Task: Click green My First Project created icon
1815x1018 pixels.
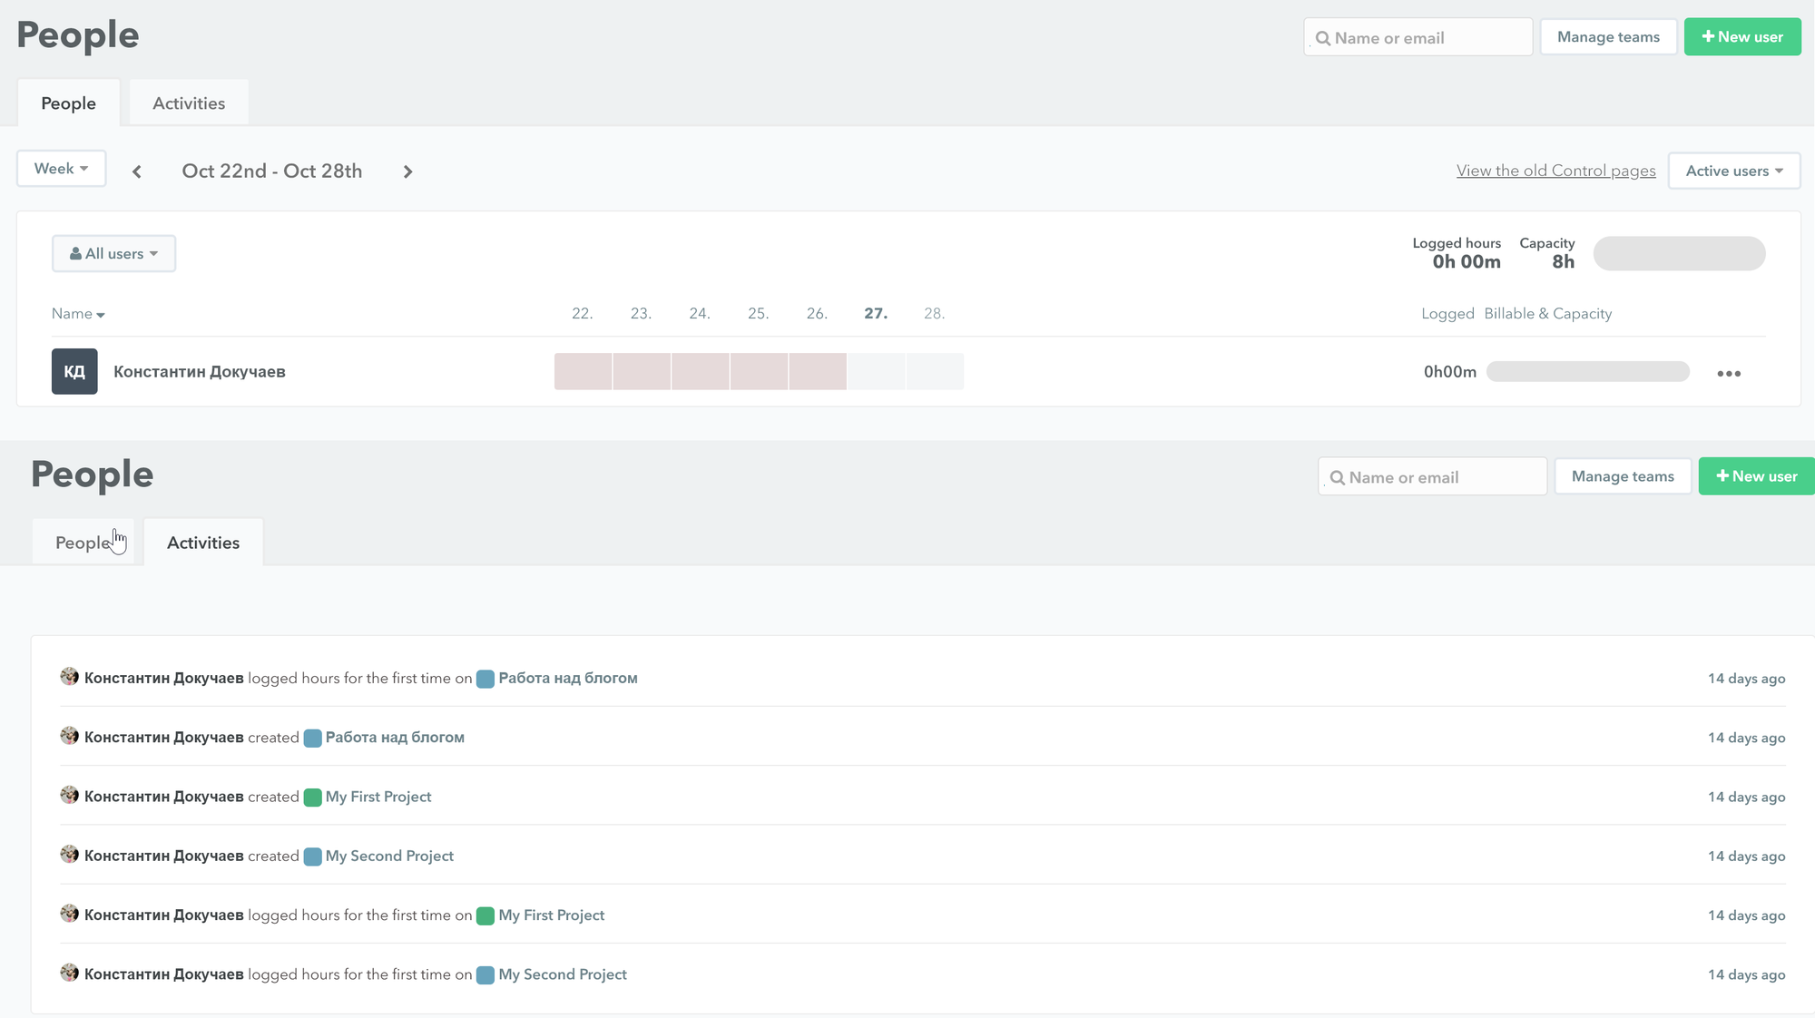Action: click(x=312, y=798)
